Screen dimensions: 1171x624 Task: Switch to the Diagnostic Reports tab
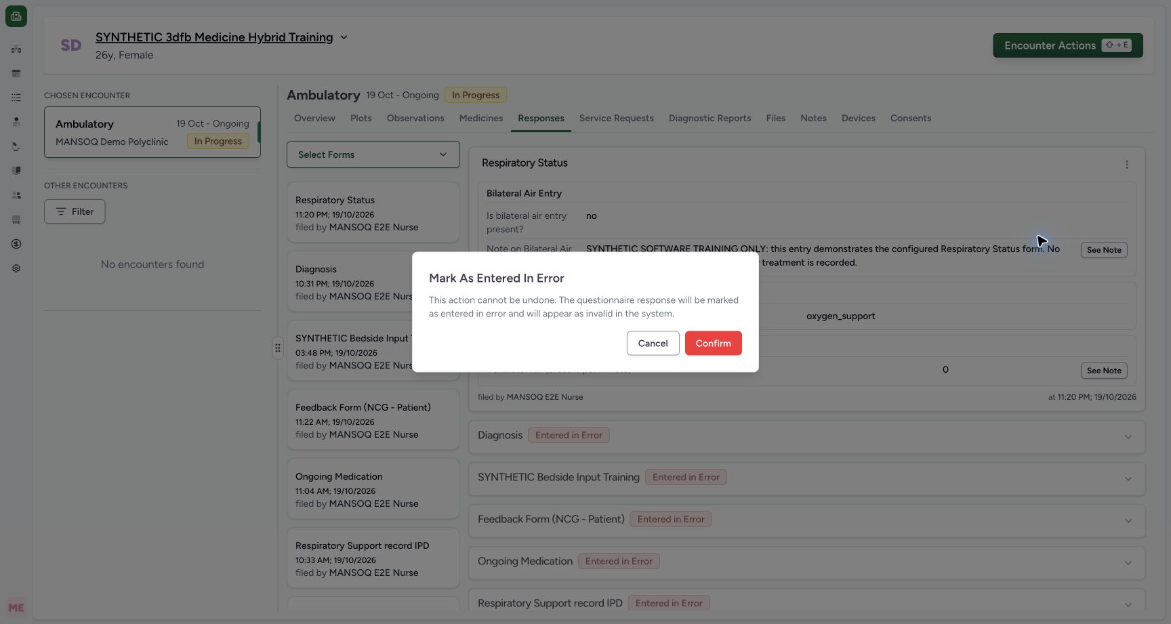pyautogui.click(x=710, y=118)
